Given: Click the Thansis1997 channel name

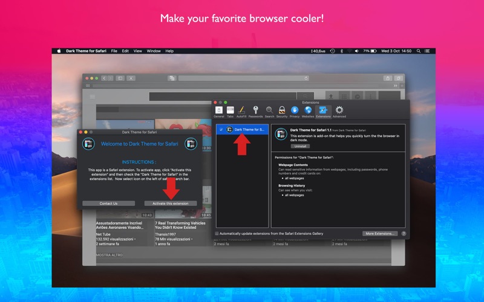Looking at the screenshot, I should coord(165,234).
